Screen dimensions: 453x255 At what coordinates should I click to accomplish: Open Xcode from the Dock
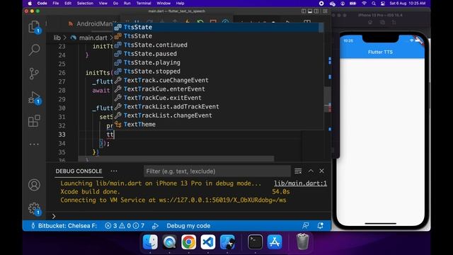pyautogui.click(x=227, y=242)
